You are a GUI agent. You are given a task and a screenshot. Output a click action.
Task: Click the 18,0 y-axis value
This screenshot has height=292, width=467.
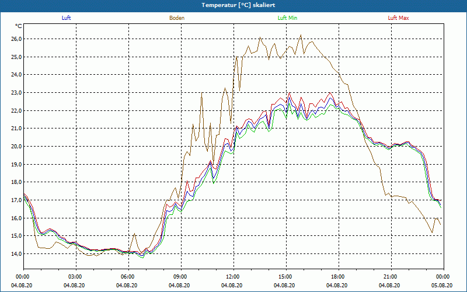point(17,182)
